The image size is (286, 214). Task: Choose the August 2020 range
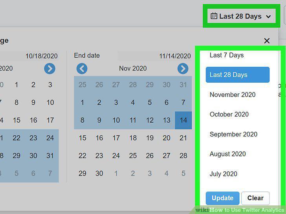point(227,154)
